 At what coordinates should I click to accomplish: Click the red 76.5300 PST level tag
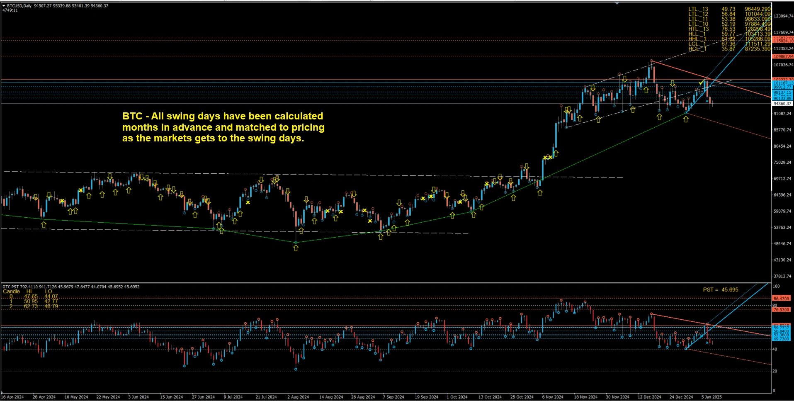[x=782, y=310]
